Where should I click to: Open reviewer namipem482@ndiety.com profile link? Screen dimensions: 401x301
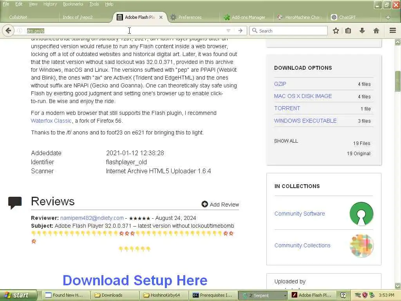coord(92,218)
